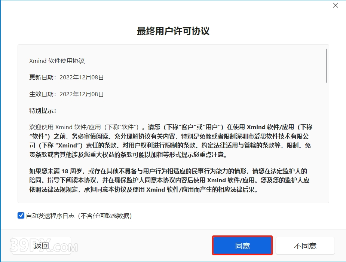The height and width of the screenshot is (262, 346).
Task: Click the 最终用户许可协议 heading
Action: point(173,31)
